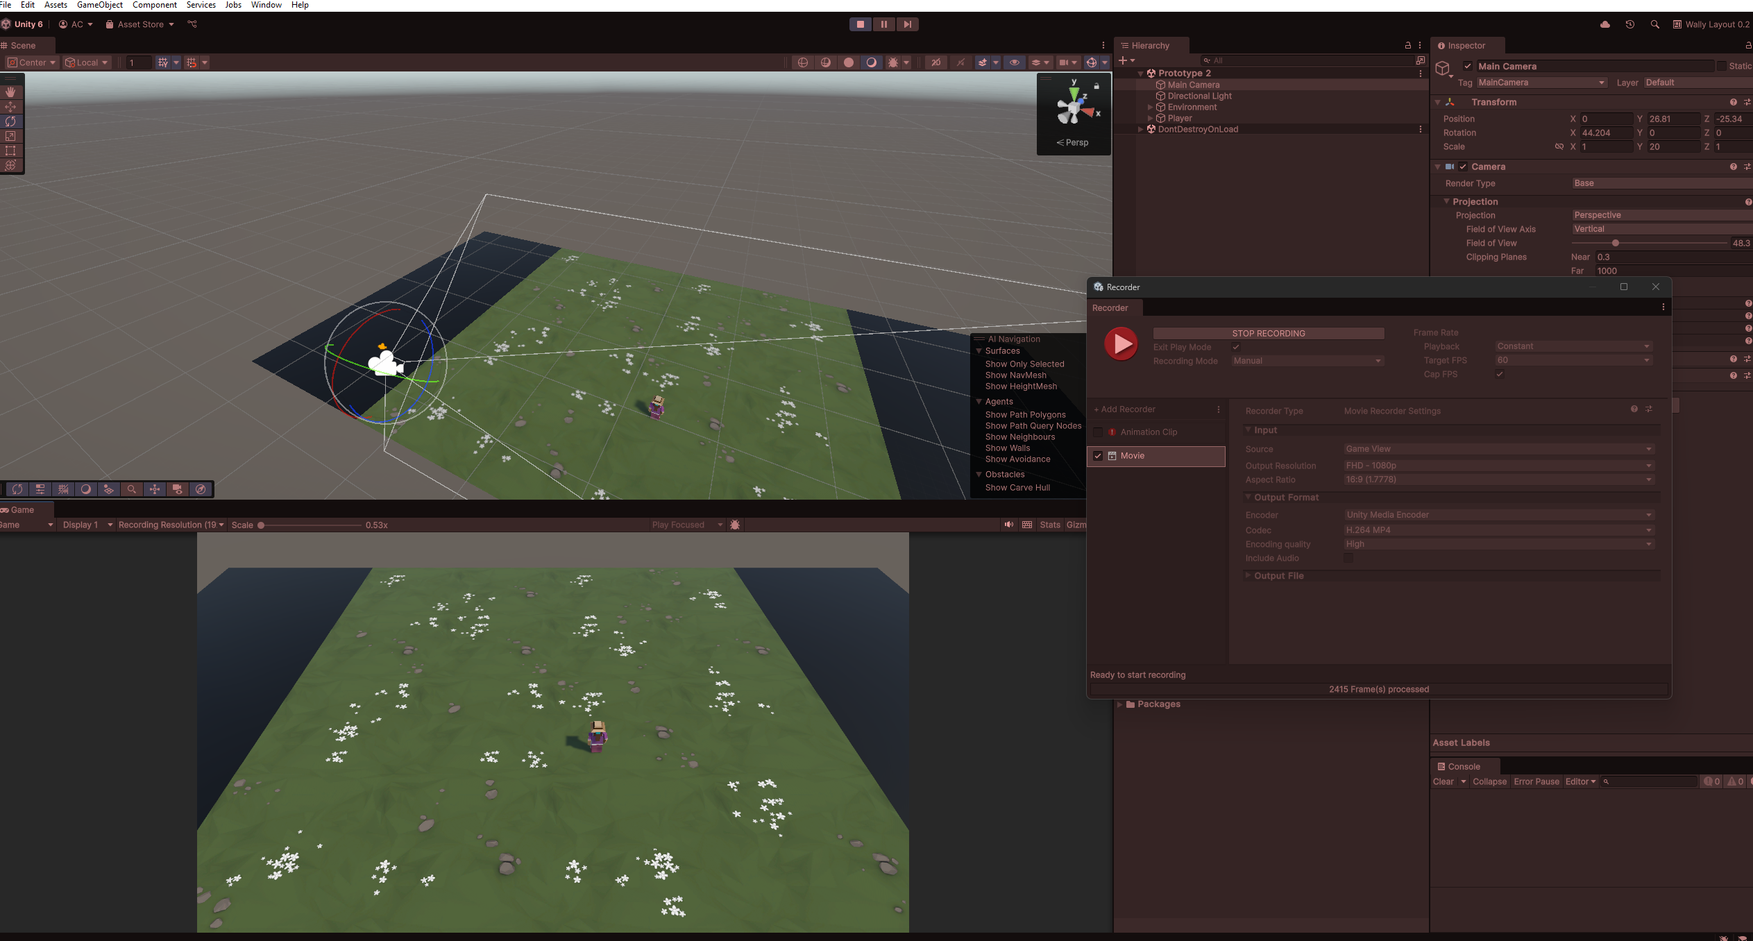1753x941 pixels.
Task: Open the Undo History icon
Action: (x=1629, y=24)
